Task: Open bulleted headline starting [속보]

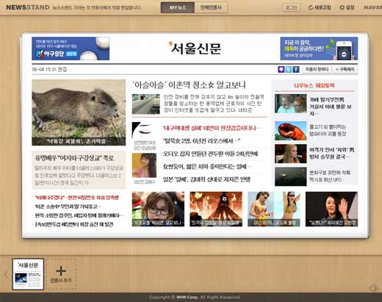Action: pos(73,224)
